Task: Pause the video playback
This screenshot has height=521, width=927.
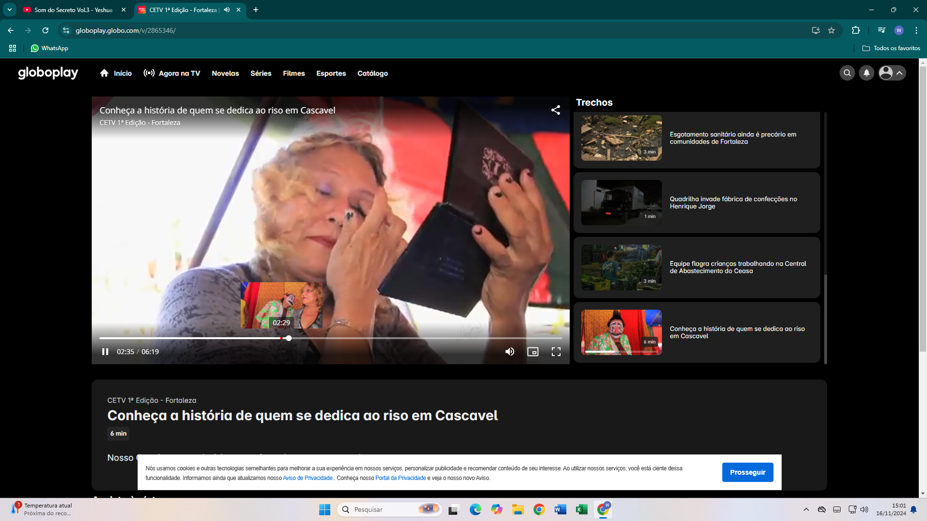Action: [x=105, y=352]
